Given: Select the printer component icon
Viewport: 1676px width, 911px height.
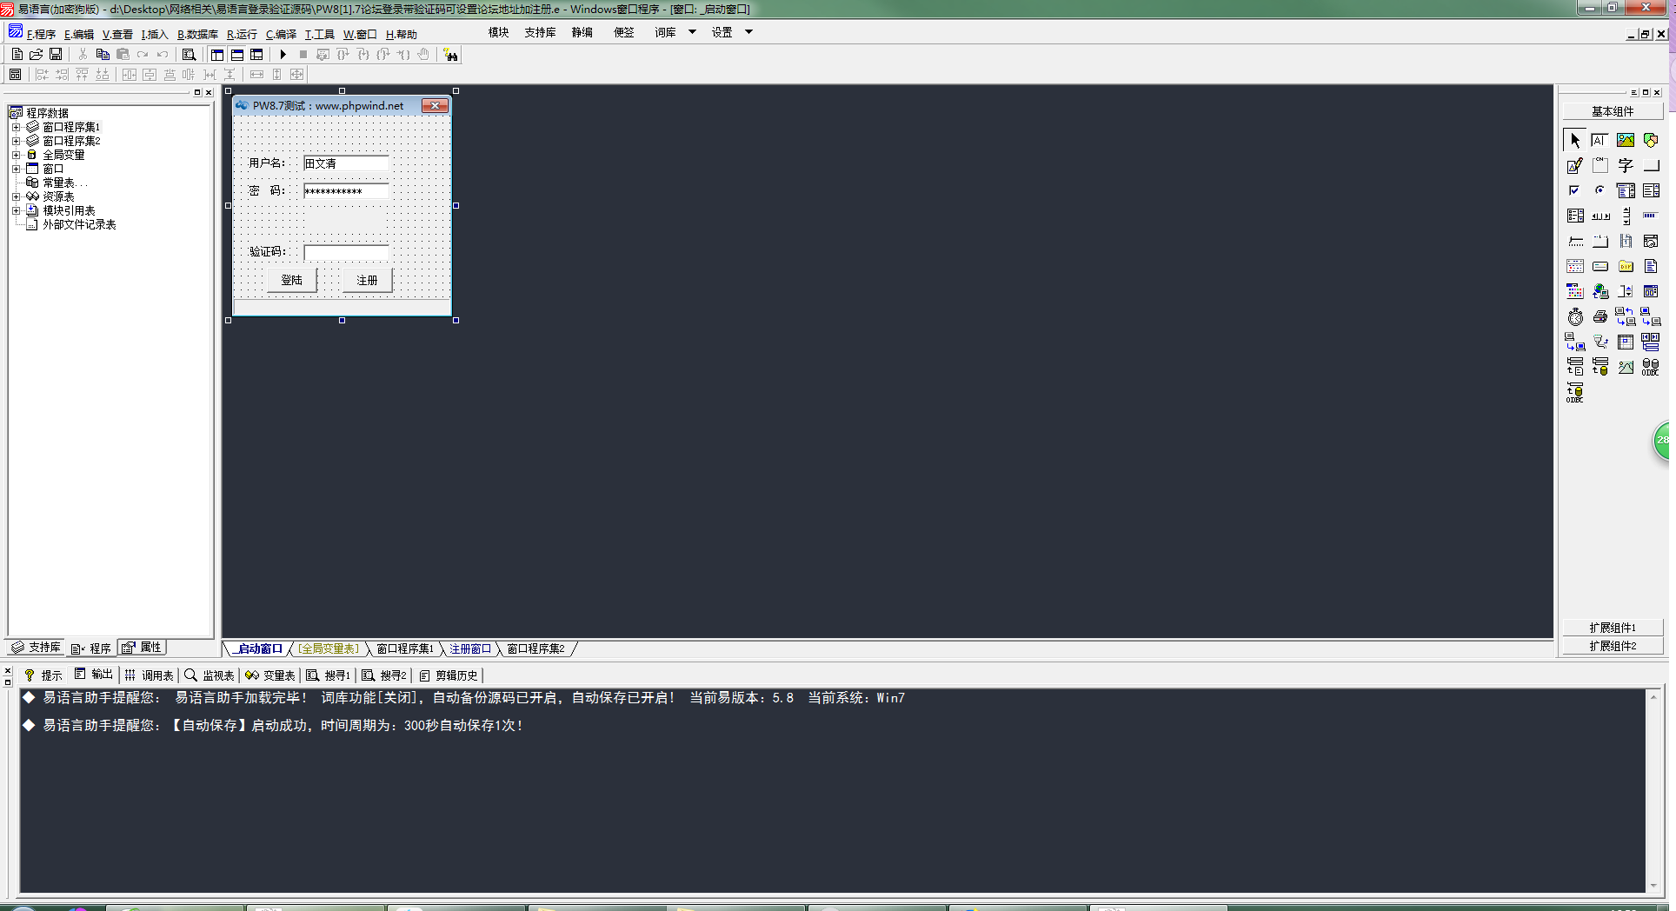Looking at the screenshot, I should pyautogui.click(x=1600, y=317).
